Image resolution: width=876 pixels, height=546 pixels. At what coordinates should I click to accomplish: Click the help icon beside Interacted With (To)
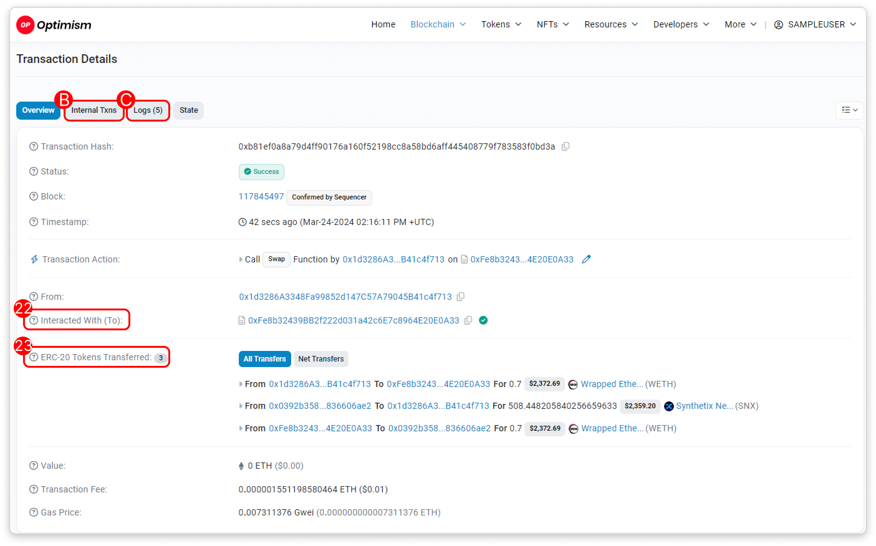pyautogui.click(x=34, y=320)
